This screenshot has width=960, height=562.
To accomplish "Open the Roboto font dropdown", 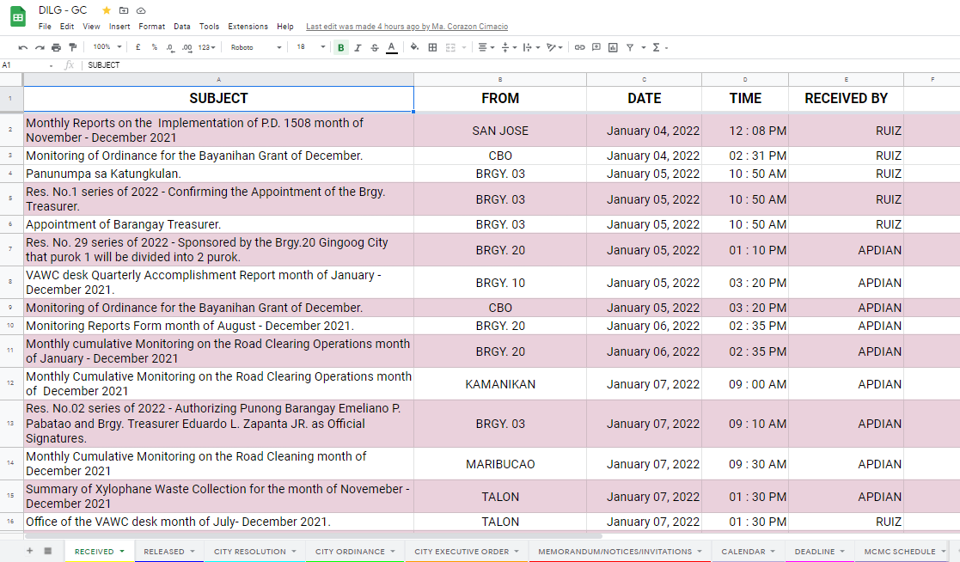I will pos(255,47).
